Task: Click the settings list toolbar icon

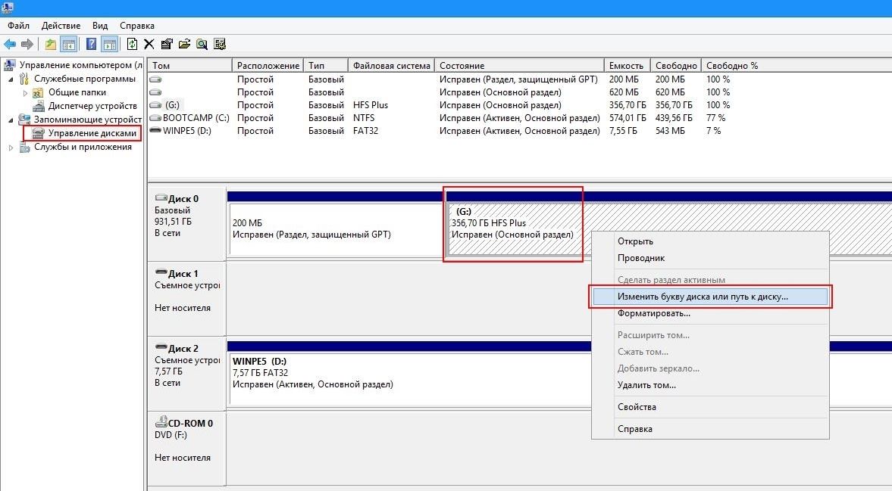Action: point(220,45)
